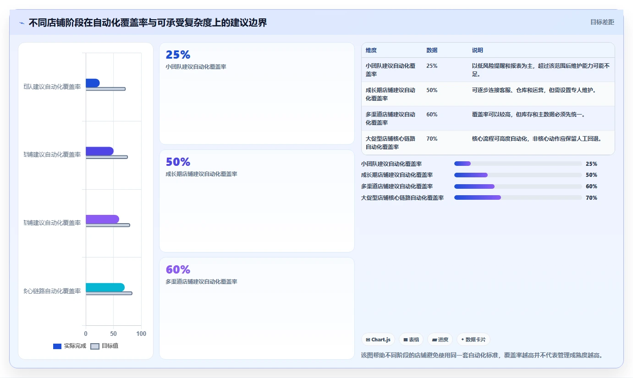Screen dimensions: 633x378
Task: Click the gray target bar for 核心链路
Action: (109, 293)
